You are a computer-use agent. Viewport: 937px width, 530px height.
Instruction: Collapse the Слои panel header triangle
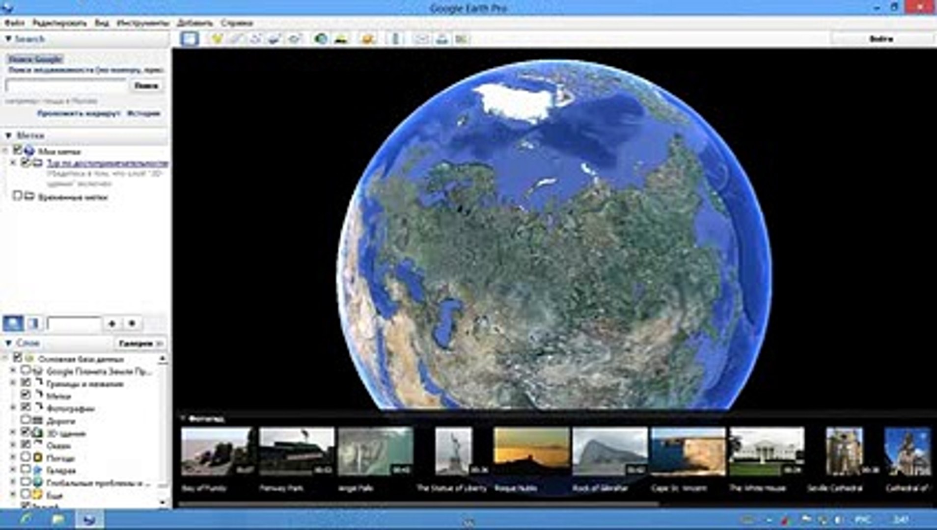(8, 343)
